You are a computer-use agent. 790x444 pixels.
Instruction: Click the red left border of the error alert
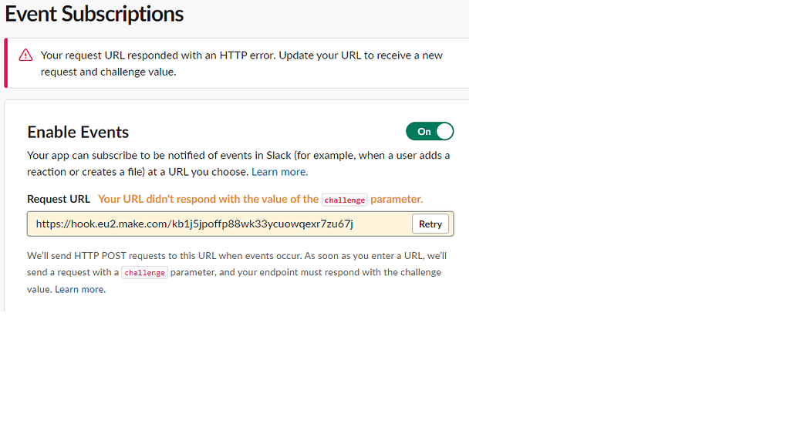[6, 63]
